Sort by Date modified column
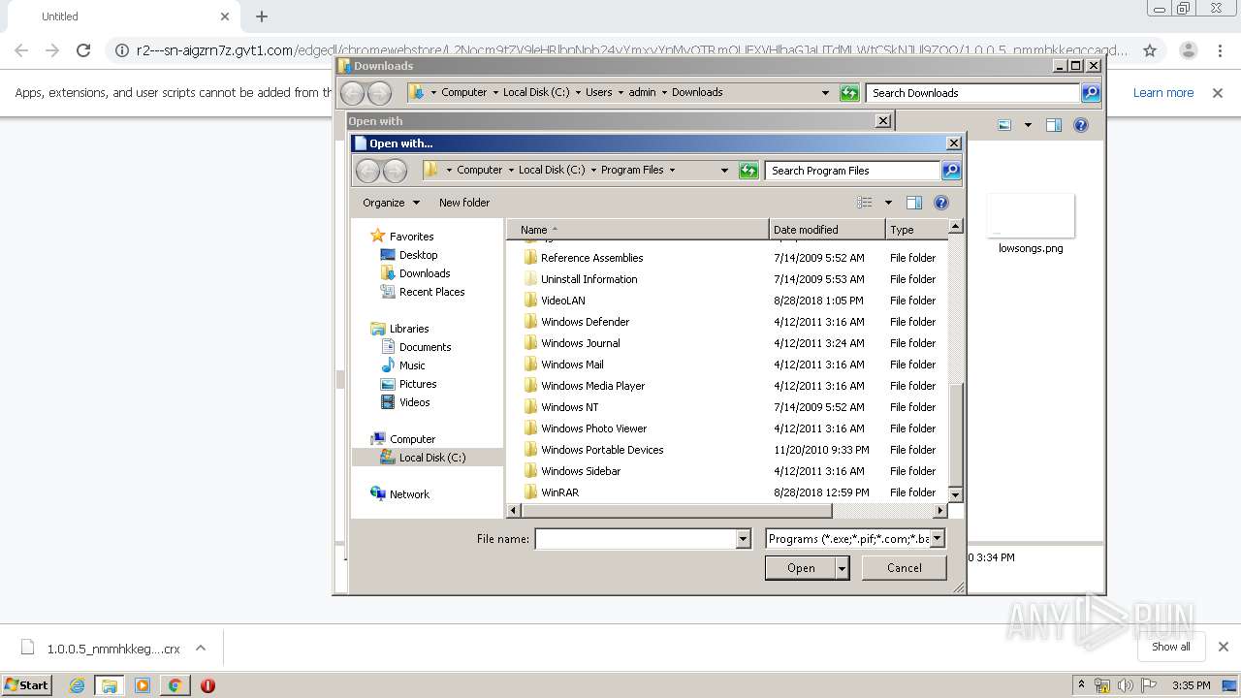The image size is (1241, 698). [x=827, y=230]
